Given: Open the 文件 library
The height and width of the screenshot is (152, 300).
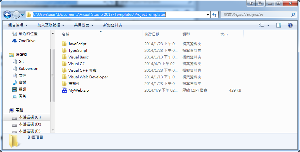Looking at the screenshot, I should tap(22, 76).
